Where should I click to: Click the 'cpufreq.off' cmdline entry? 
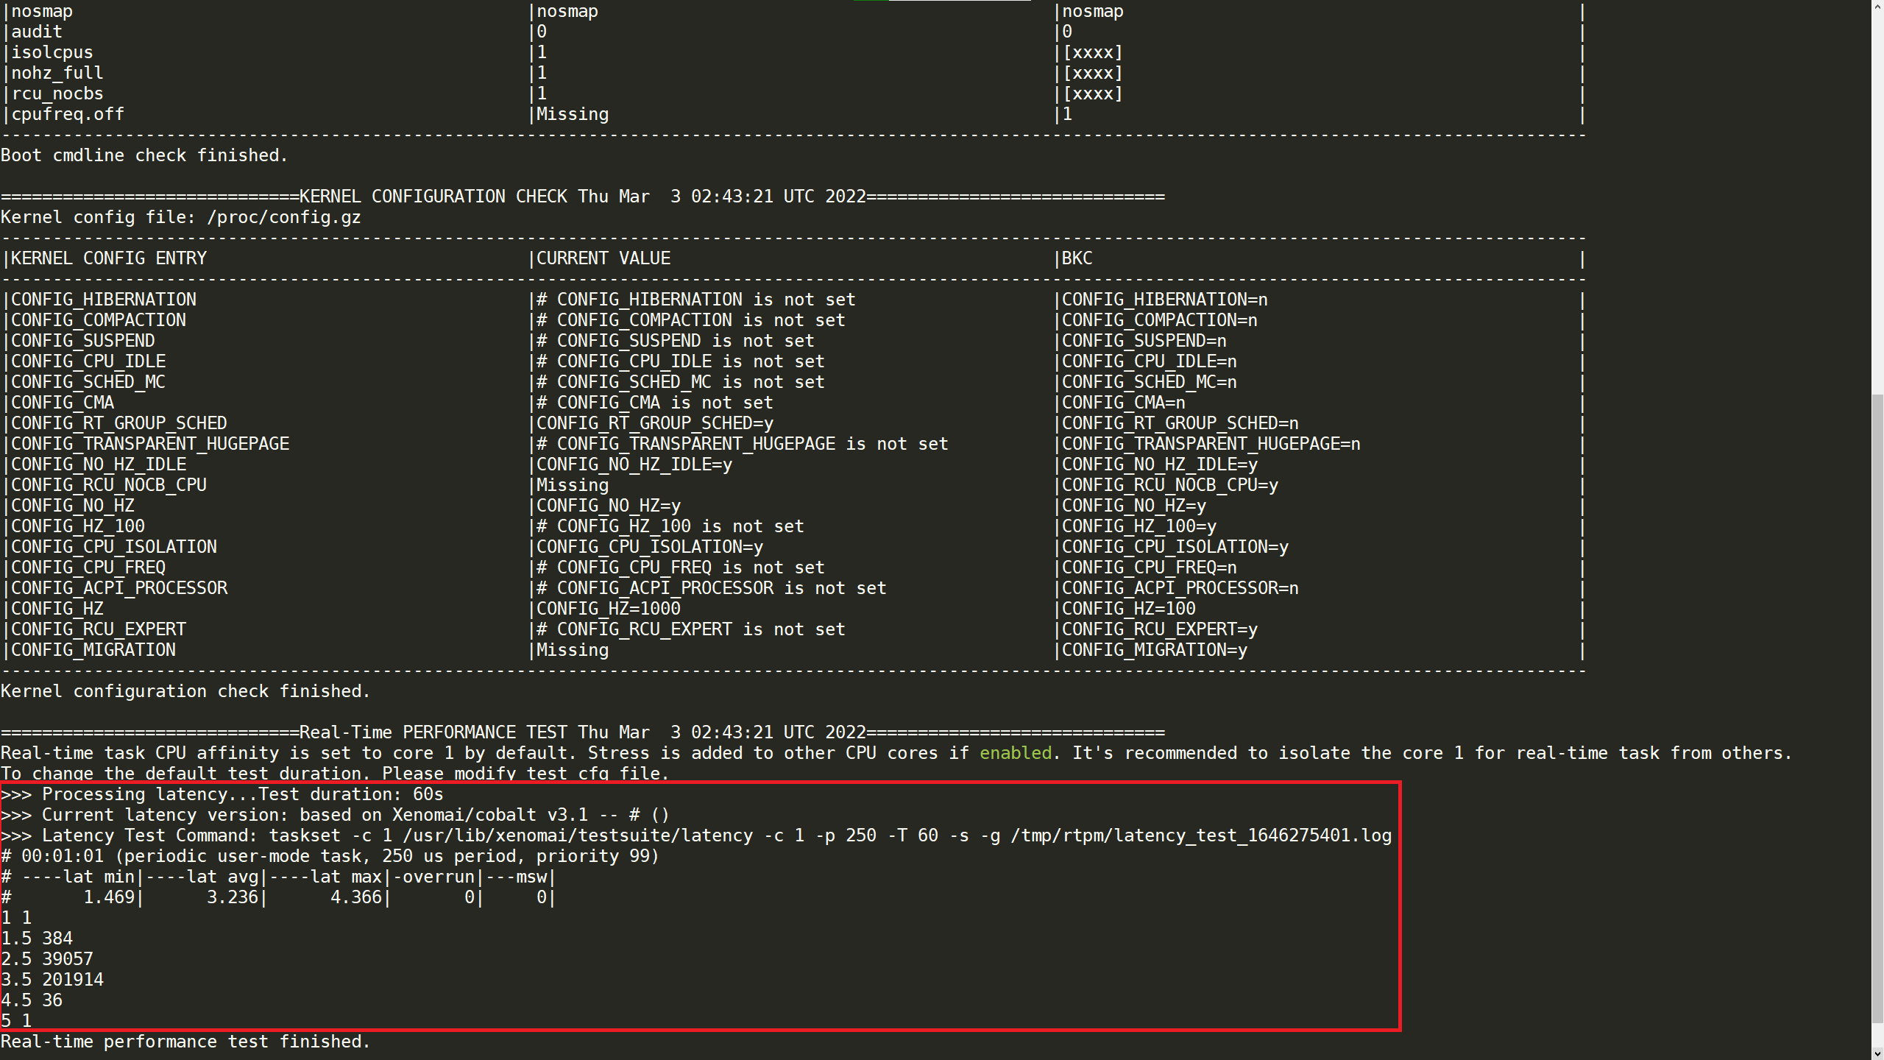point(67,114)
